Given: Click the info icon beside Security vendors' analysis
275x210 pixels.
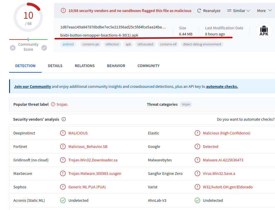Looking at the screenshot, I should coord(64,119).
